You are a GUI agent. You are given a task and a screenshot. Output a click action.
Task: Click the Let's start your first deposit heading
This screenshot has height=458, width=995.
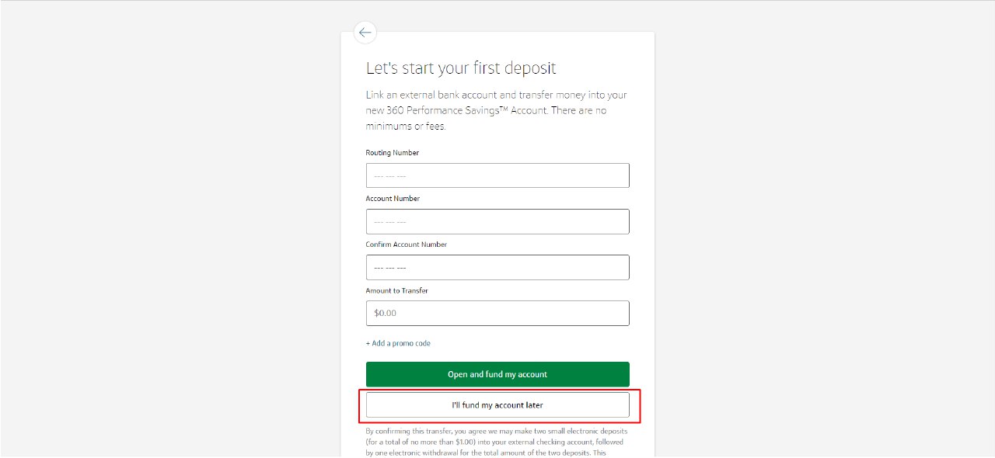[x=461, y=68]
